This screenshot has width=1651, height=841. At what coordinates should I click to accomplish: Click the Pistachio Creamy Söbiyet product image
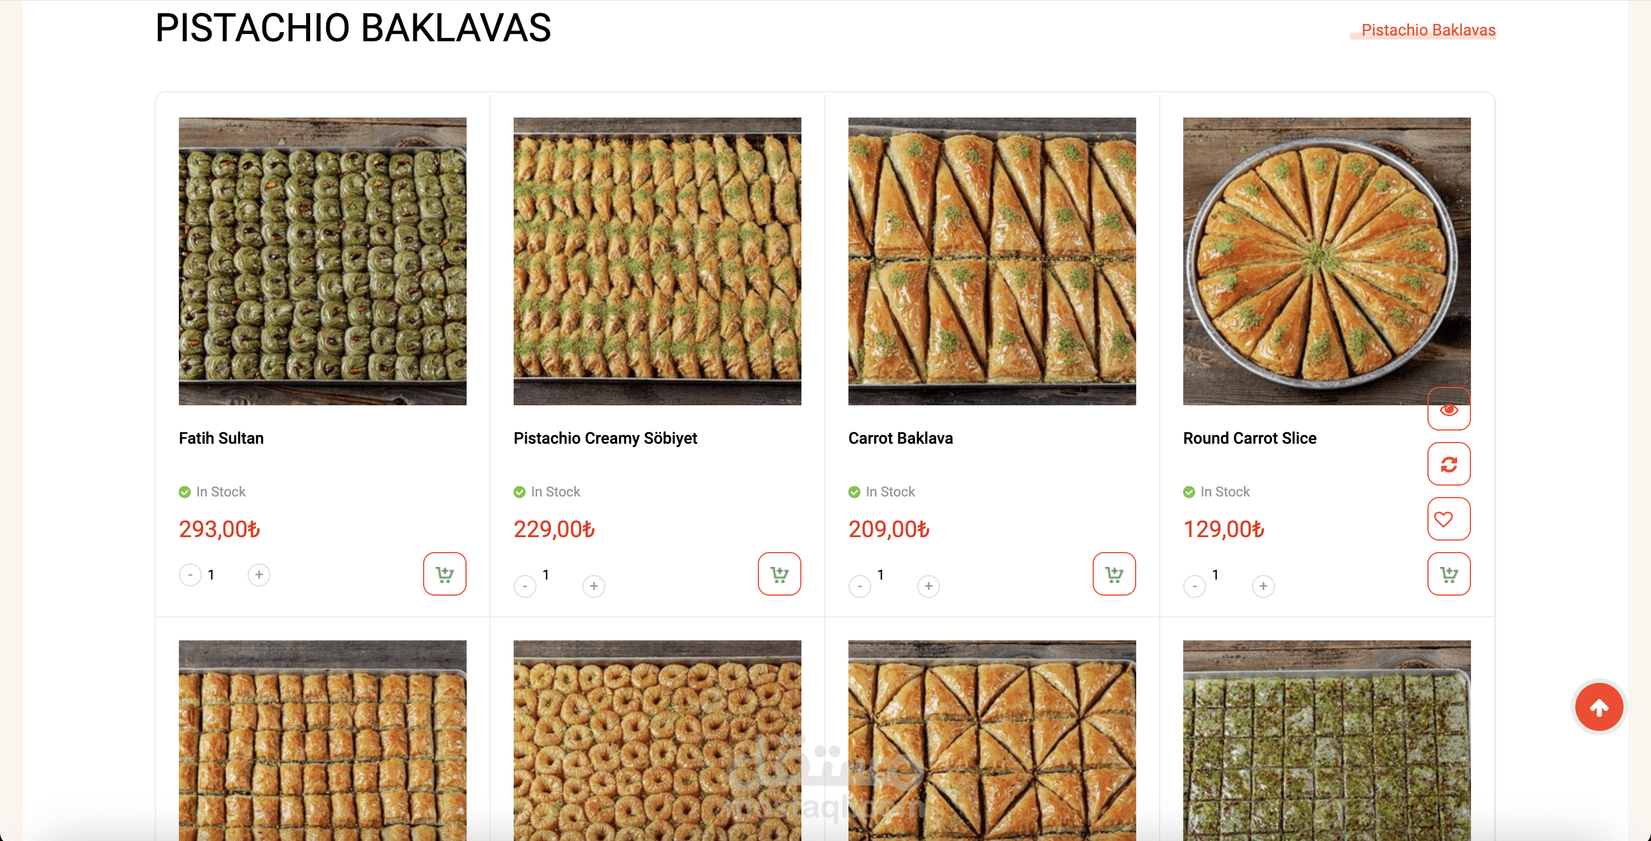[657, 261]
